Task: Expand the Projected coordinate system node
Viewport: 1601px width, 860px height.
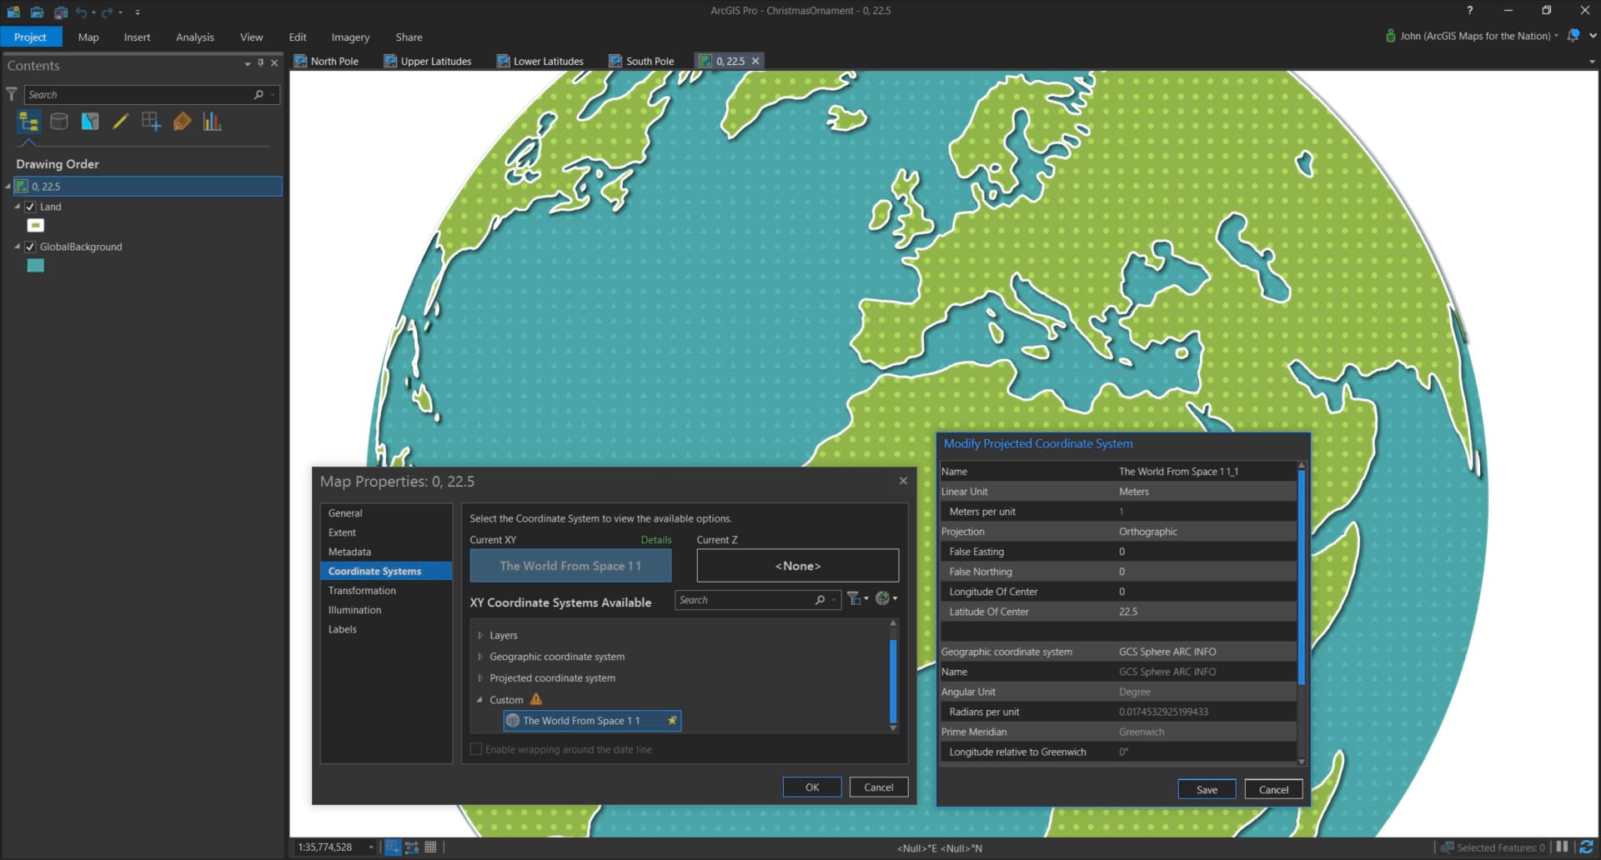Action: coord(480,678)
